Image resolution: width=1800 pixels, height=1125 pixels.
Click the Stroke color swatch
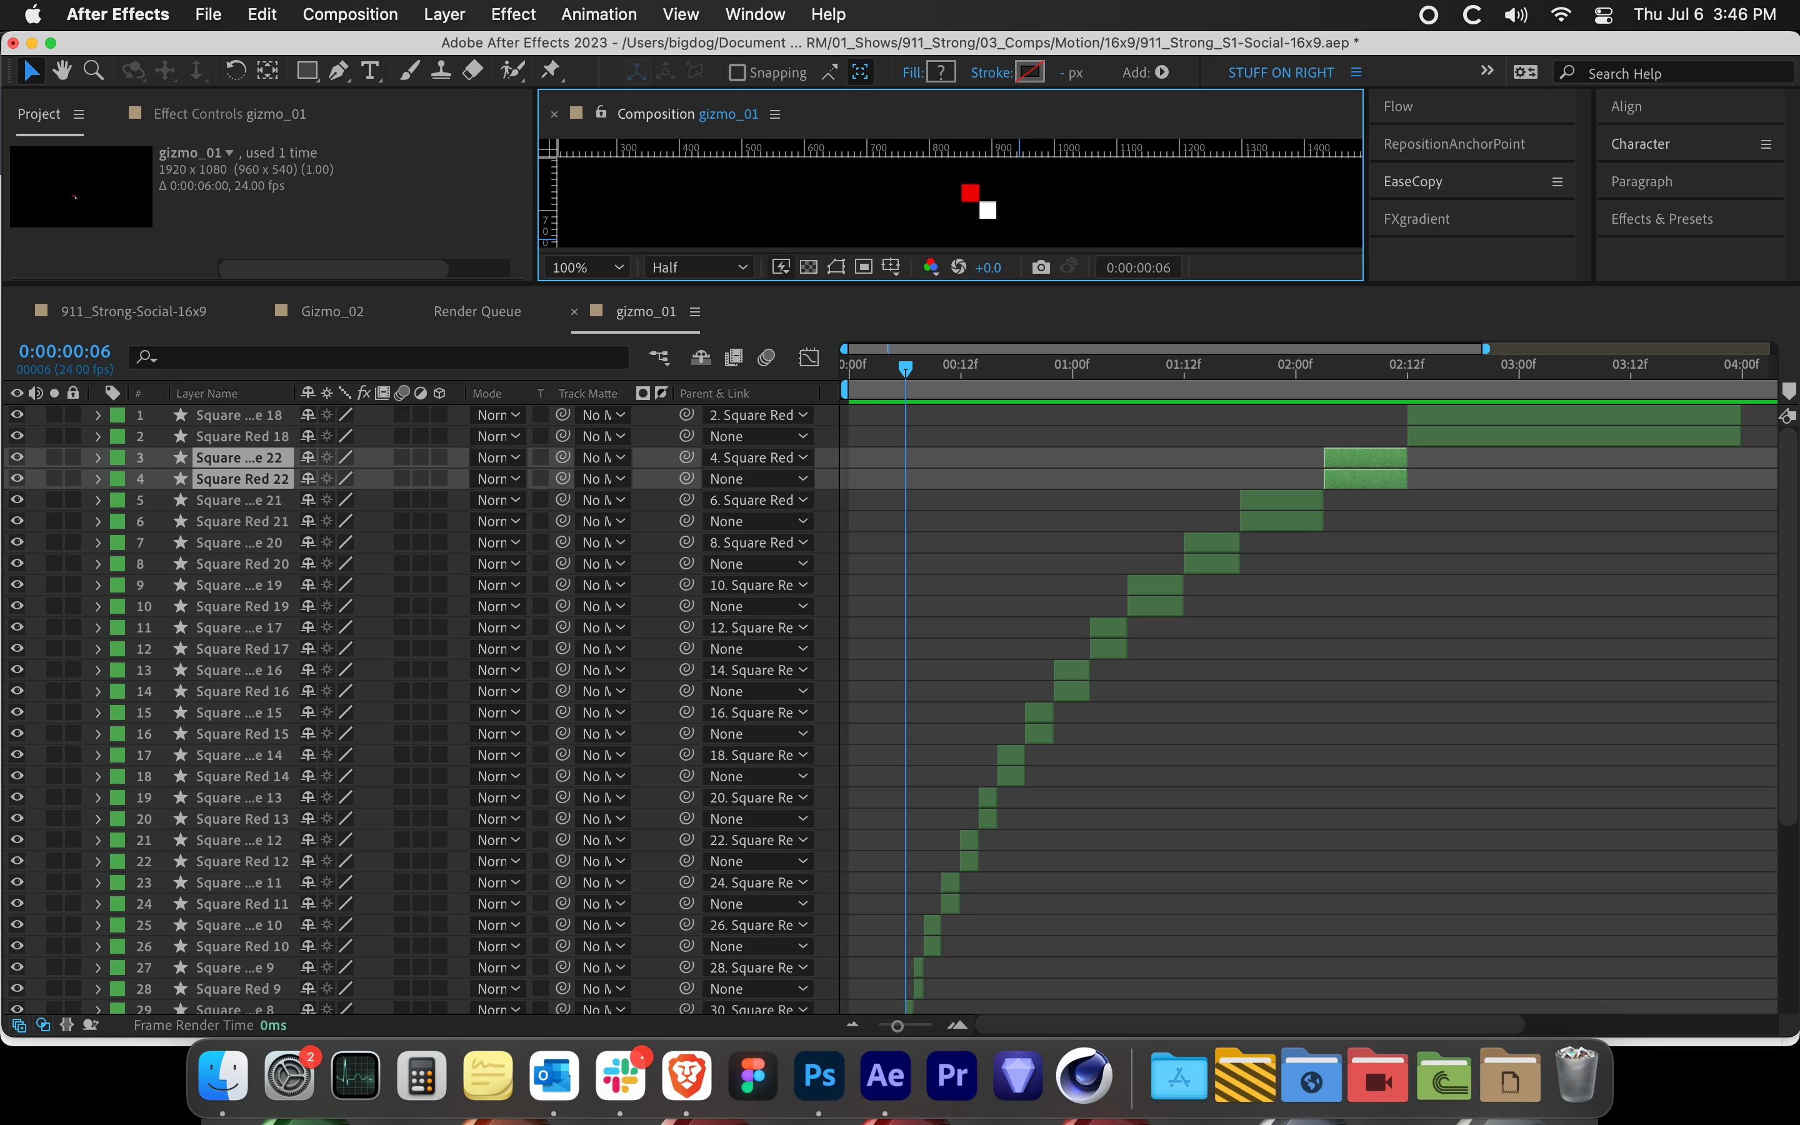[1029, 72]
